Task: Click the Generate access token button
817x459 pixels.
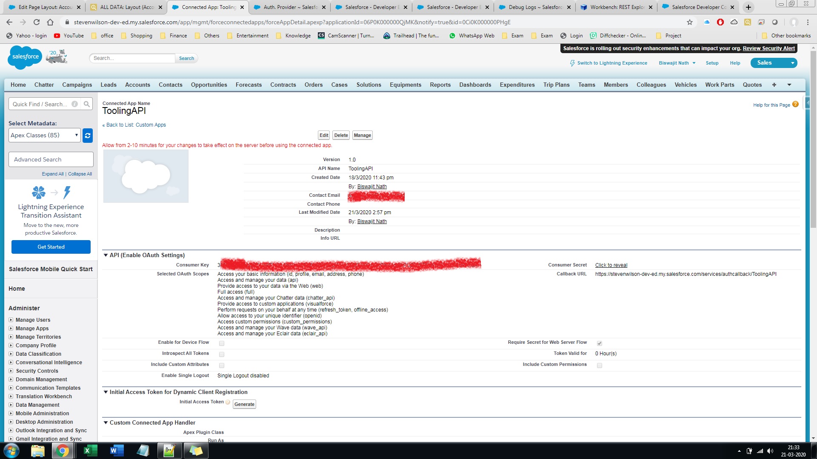Action: click(x=244, y=405)
